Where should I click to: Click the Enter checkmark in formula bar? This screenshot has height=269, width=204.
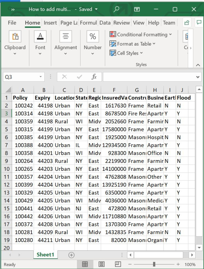[x=79, y=77]
